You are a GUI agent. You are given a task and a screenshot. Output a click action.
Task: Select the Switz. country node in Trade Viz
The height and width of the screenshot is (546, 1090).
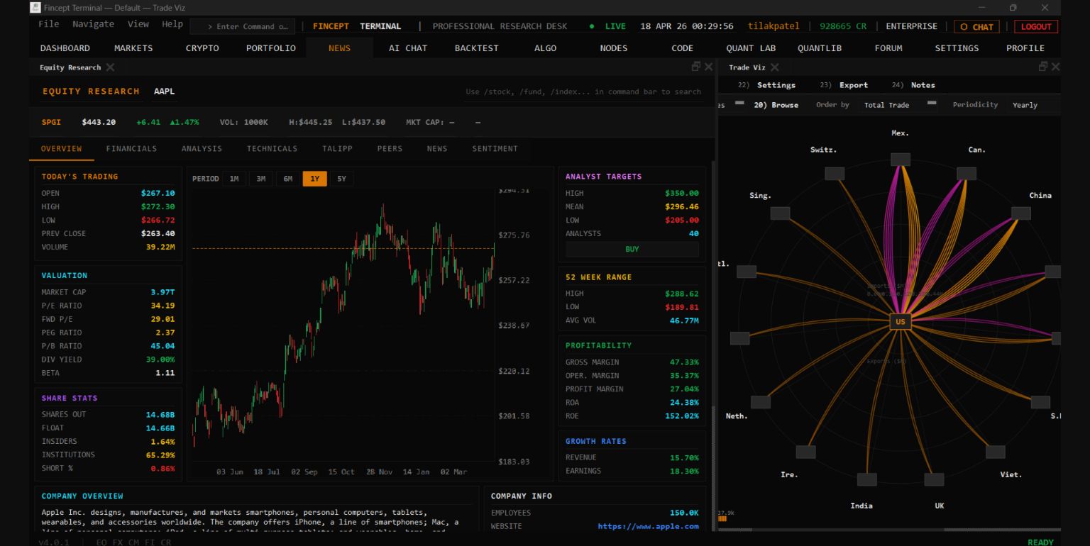coord(835,174)
